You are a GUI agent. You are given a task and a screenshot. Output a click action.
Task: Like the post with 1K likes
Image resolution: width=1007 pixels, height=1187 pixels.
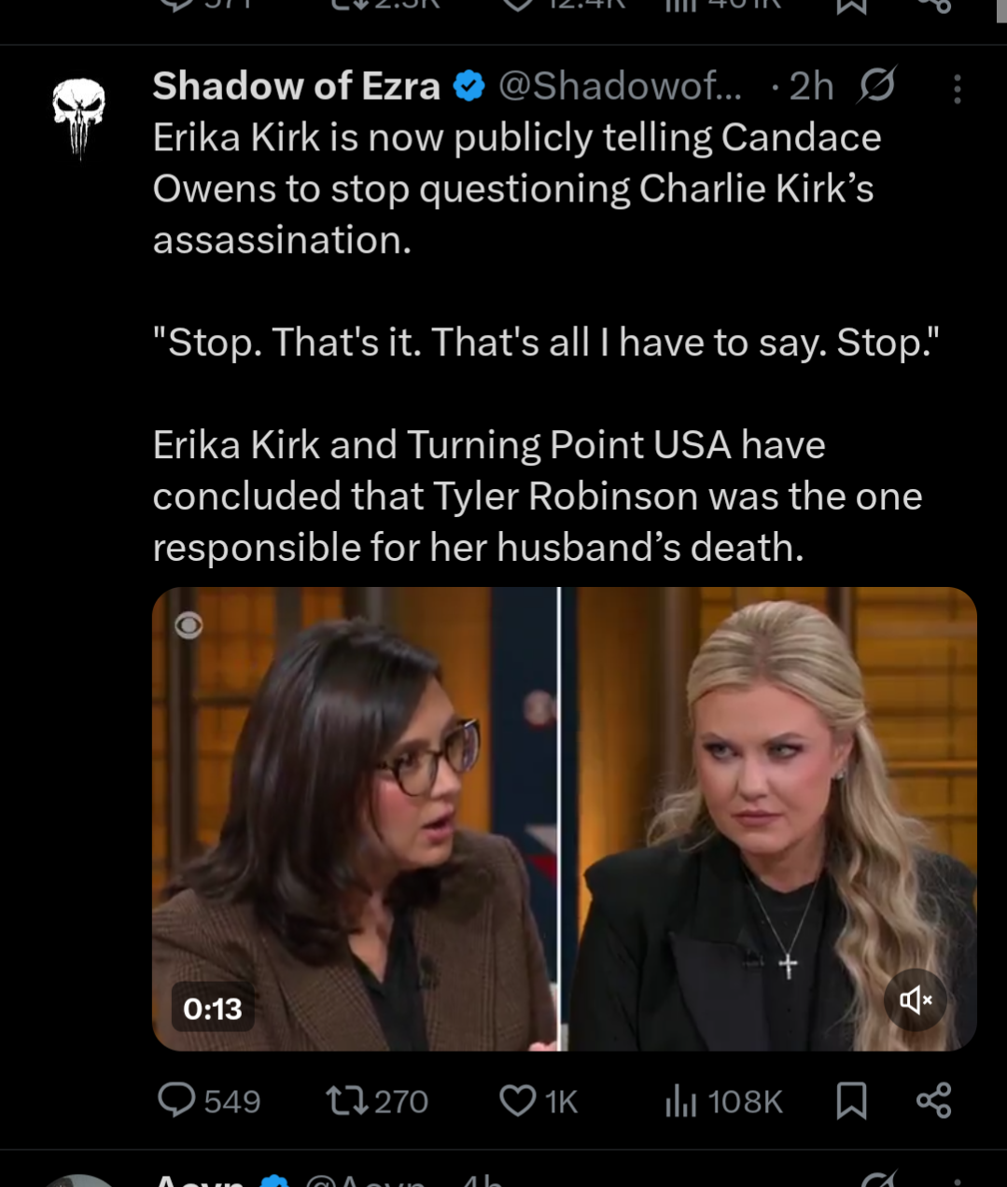coord(539,1101)
